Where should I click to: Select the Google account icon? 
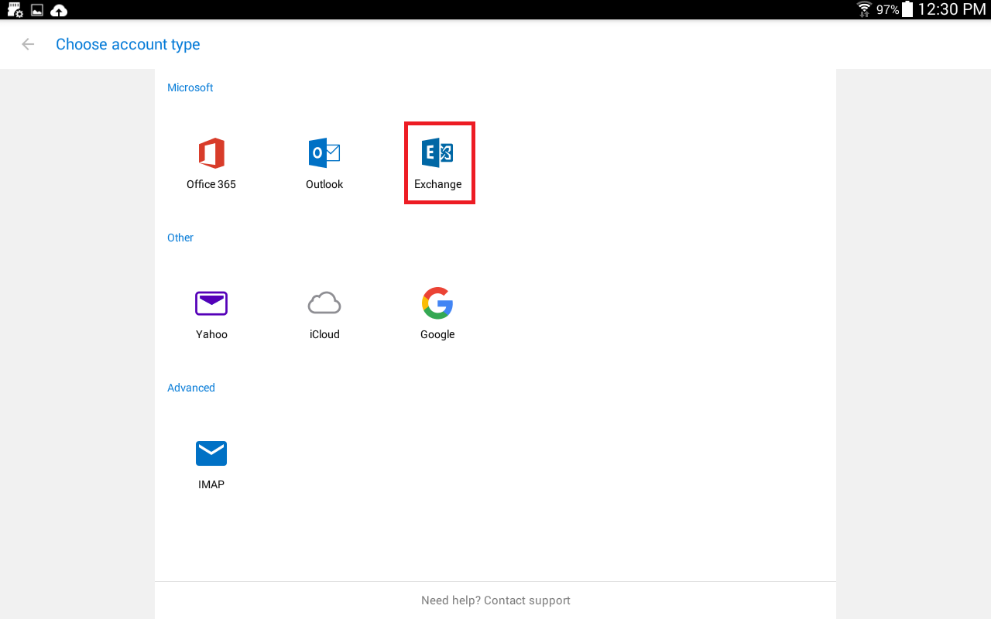(x=437, y=303)
